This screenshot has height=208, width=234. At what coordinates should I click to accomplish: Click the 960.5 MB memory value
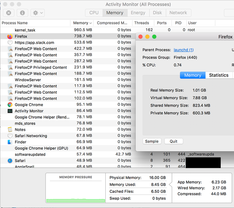(83, 30)
